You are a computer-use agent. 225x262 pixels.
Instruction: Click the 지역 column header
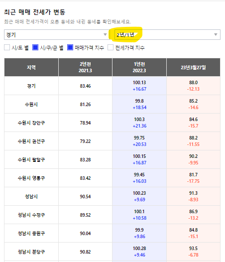(31, 67)
